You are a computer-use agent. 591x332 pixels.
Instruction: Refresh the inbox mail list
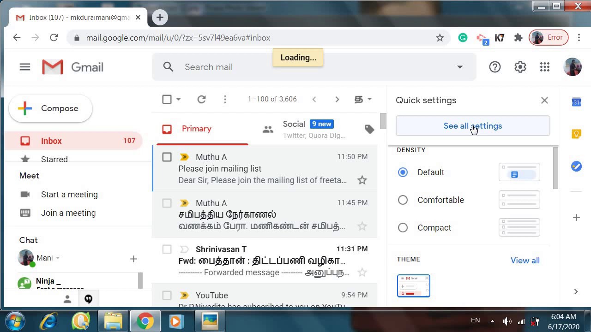(x=201, y=99)
